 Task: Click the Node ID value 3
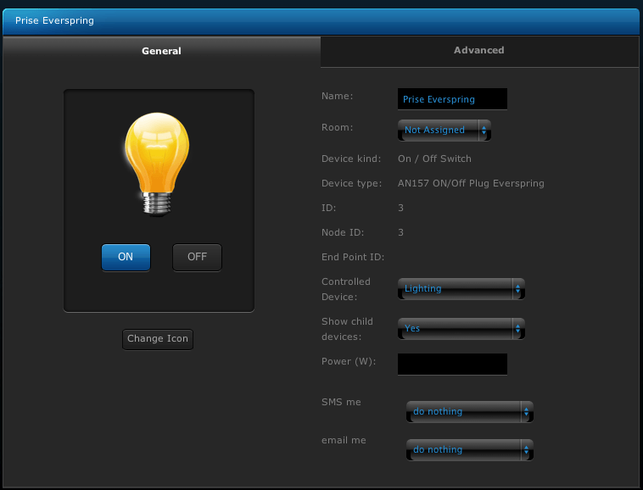click(400, 233)
